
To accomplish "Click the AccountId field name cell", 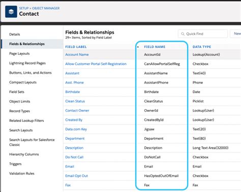I will tap(152, 54).
